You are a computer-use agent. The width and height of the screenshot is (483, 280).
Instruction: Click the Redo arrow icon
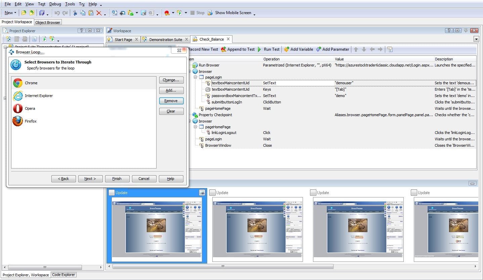(65, 13)
